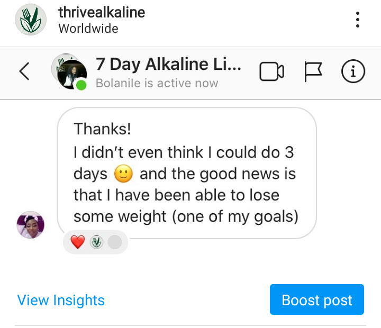This screenshot has height=328, width=381.
Task: Click the gray circle reaction placeholder
Action: pyautogui.click(x=114, y=242)
